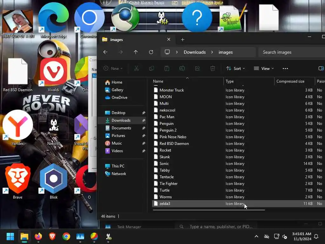Open the Sort dropdown menu
This screenshot has width=325, height=244.
click(235, 69)
